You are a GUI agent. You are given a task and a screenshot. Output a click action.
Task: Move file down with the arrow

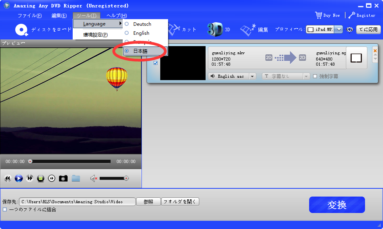[x=376, y=59]
